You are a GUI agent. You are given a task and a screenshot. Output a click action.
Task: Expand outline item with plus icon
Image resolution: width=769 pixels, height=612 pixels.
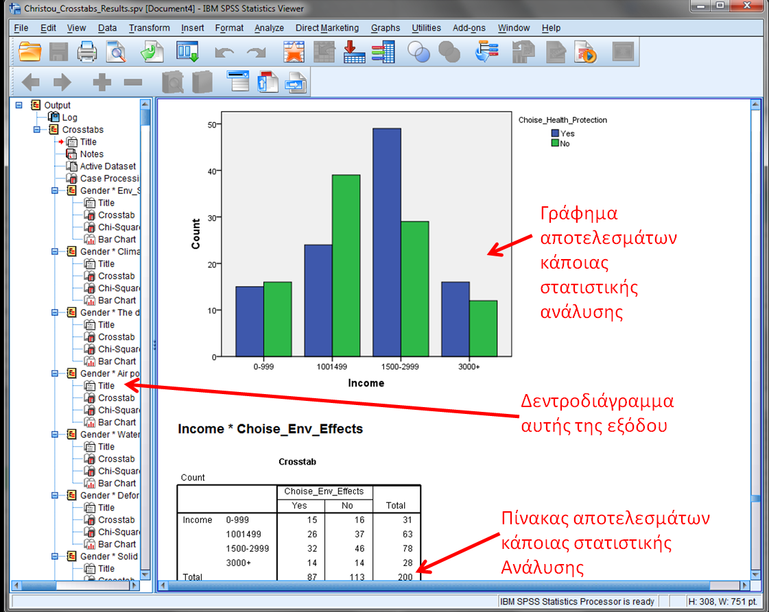[102, 82]
